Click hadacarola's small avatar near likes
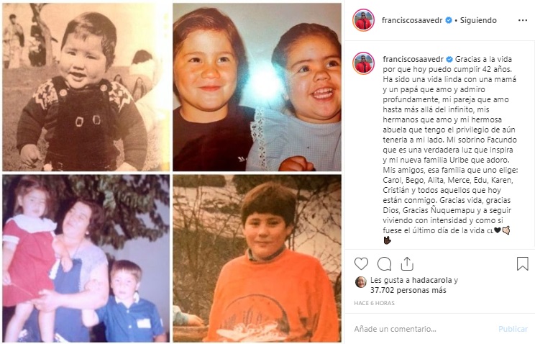This screenshot has height=344, width=535. 361,282
